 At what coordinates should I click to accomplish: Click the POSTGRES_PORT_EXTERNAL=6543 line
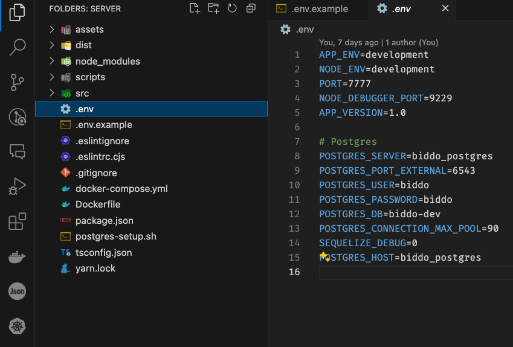[x=397, y=171]
